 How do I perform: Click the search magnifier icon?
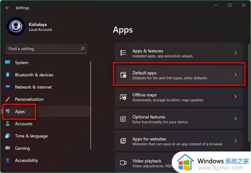pos(83,49)
